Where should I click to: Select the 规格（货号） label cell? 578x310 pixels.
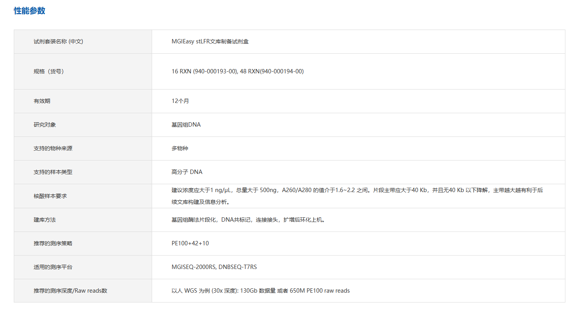pos(83,71)
